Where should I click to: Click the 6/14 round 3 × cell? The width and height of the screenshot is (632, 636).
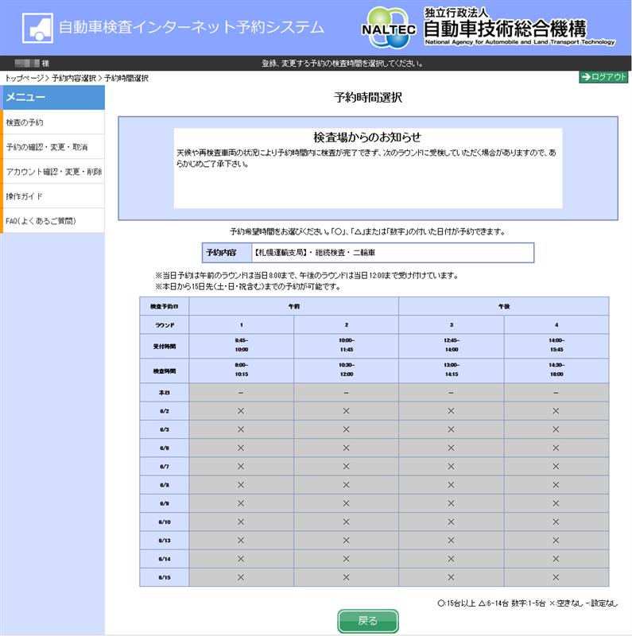[x=452, y=559]
